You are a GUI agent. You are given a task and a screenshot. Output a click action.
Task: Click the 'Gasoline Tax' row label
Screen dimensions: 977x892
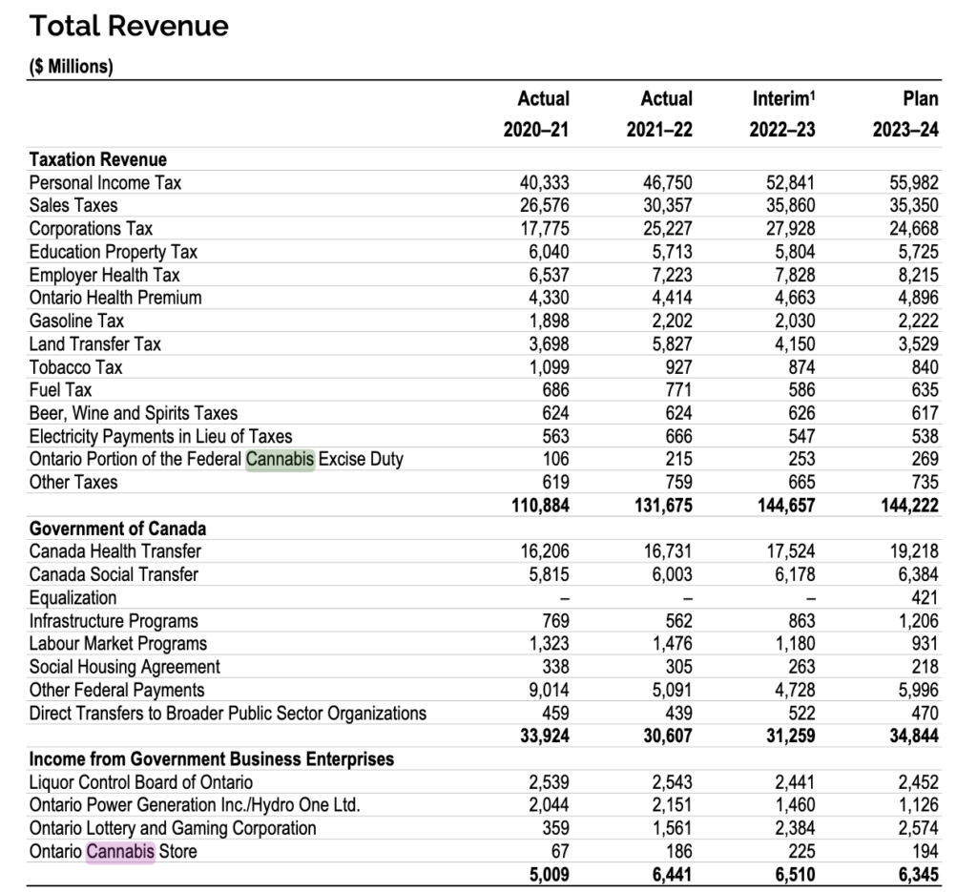pyautogui.click(x=76, y=321)
